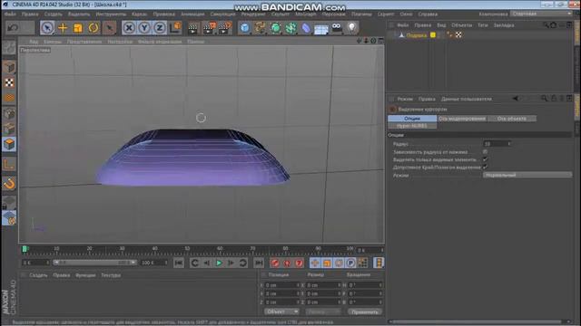Click the Undo arrow in the toolbar

tap(13, 28)
